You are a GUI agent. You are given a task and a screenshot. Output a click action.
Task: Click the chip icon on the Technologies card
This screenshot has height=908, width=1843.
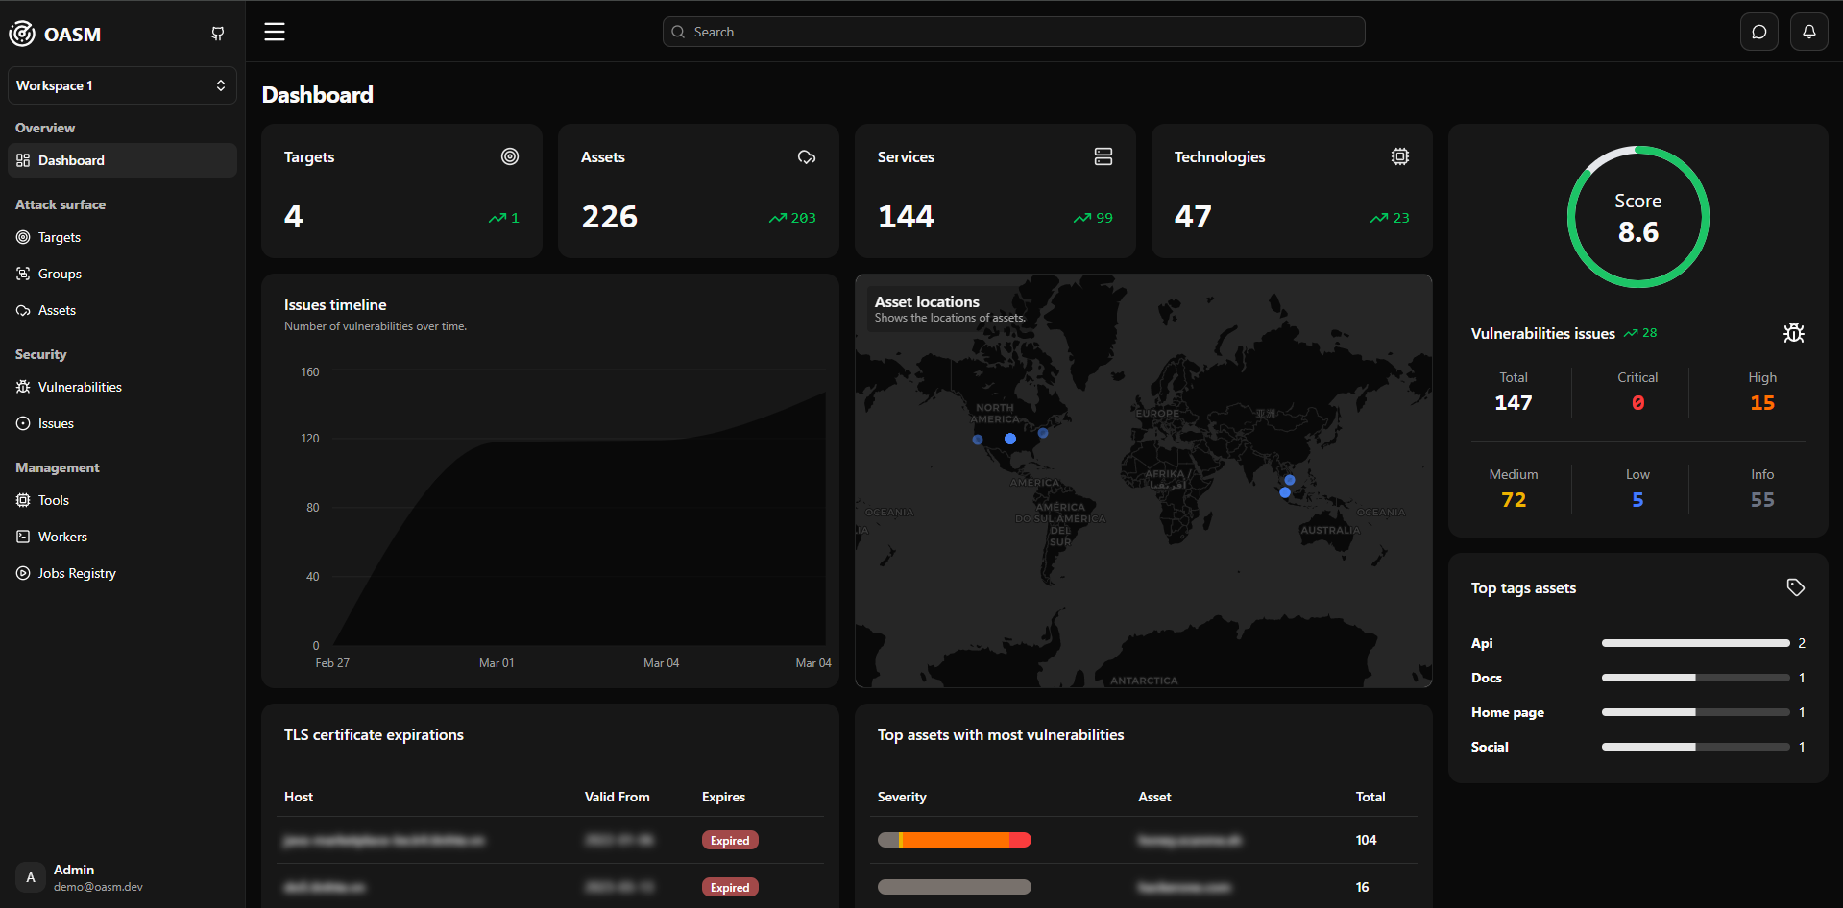click(1400, 156)
